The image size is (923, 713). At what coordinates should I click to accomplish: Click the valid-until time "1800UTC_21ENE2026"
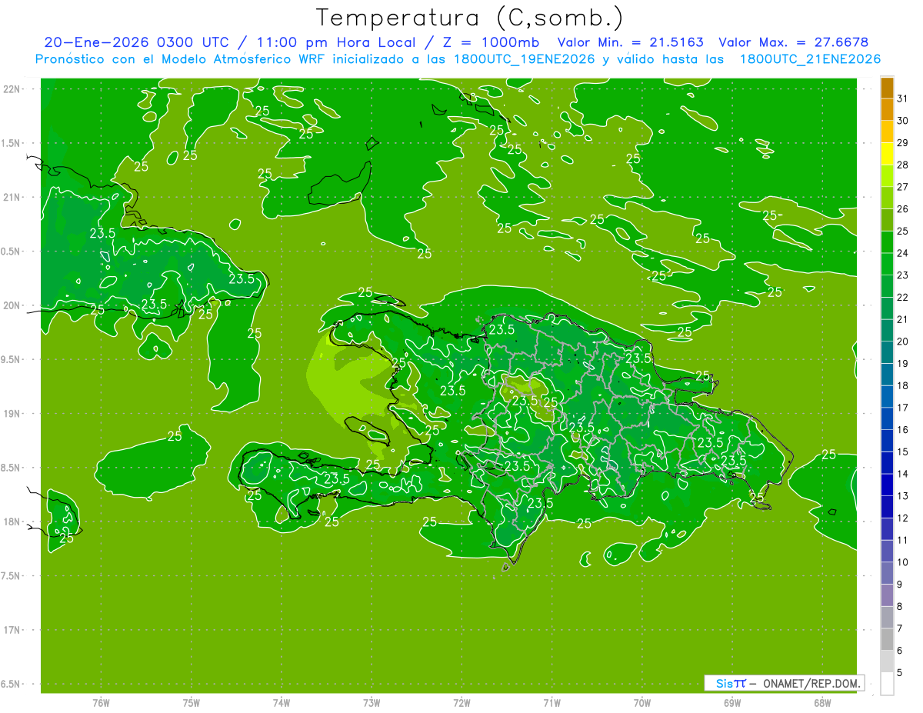point(810,59)
